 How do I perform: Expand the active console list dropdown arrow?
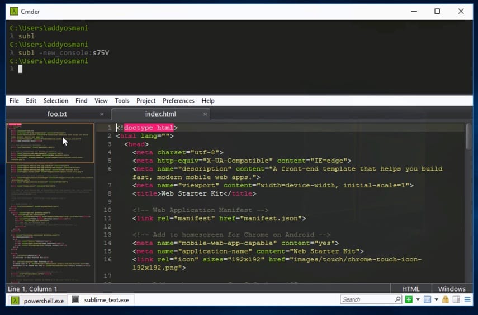(x=436, y=300)
